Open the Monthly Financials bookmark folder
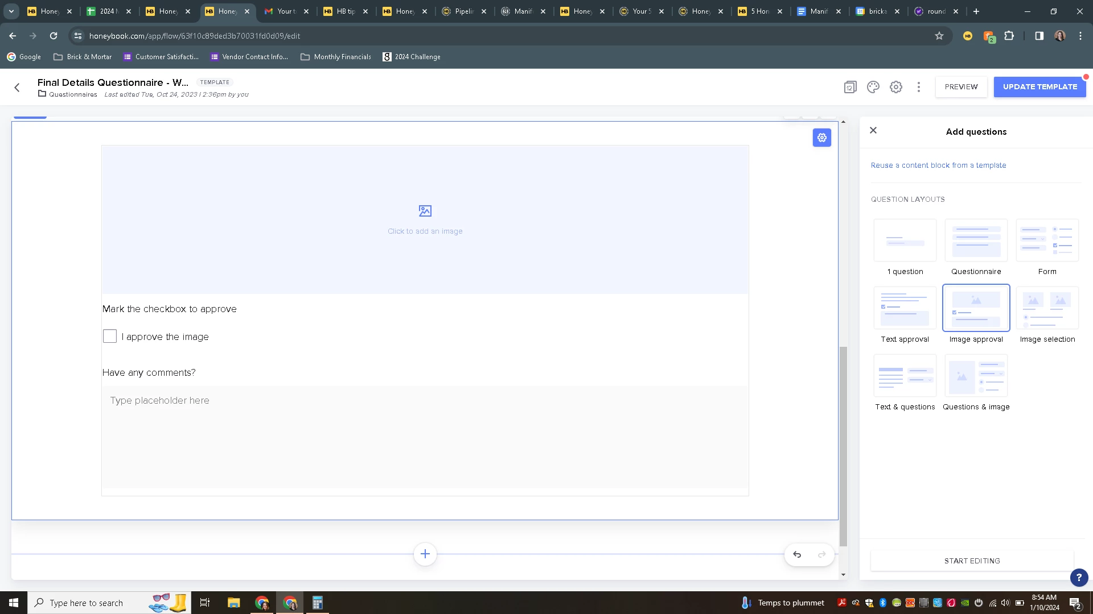Screen dimensions: 1093x614 [x=336, y=57]
